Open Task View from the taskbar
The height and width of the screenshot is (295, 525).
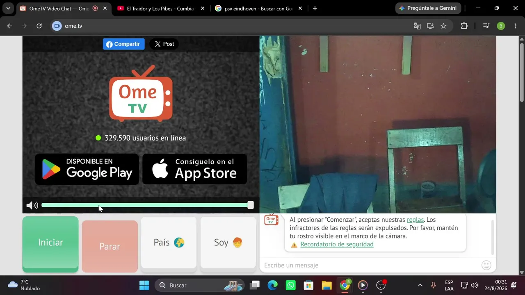pos(255,285)
